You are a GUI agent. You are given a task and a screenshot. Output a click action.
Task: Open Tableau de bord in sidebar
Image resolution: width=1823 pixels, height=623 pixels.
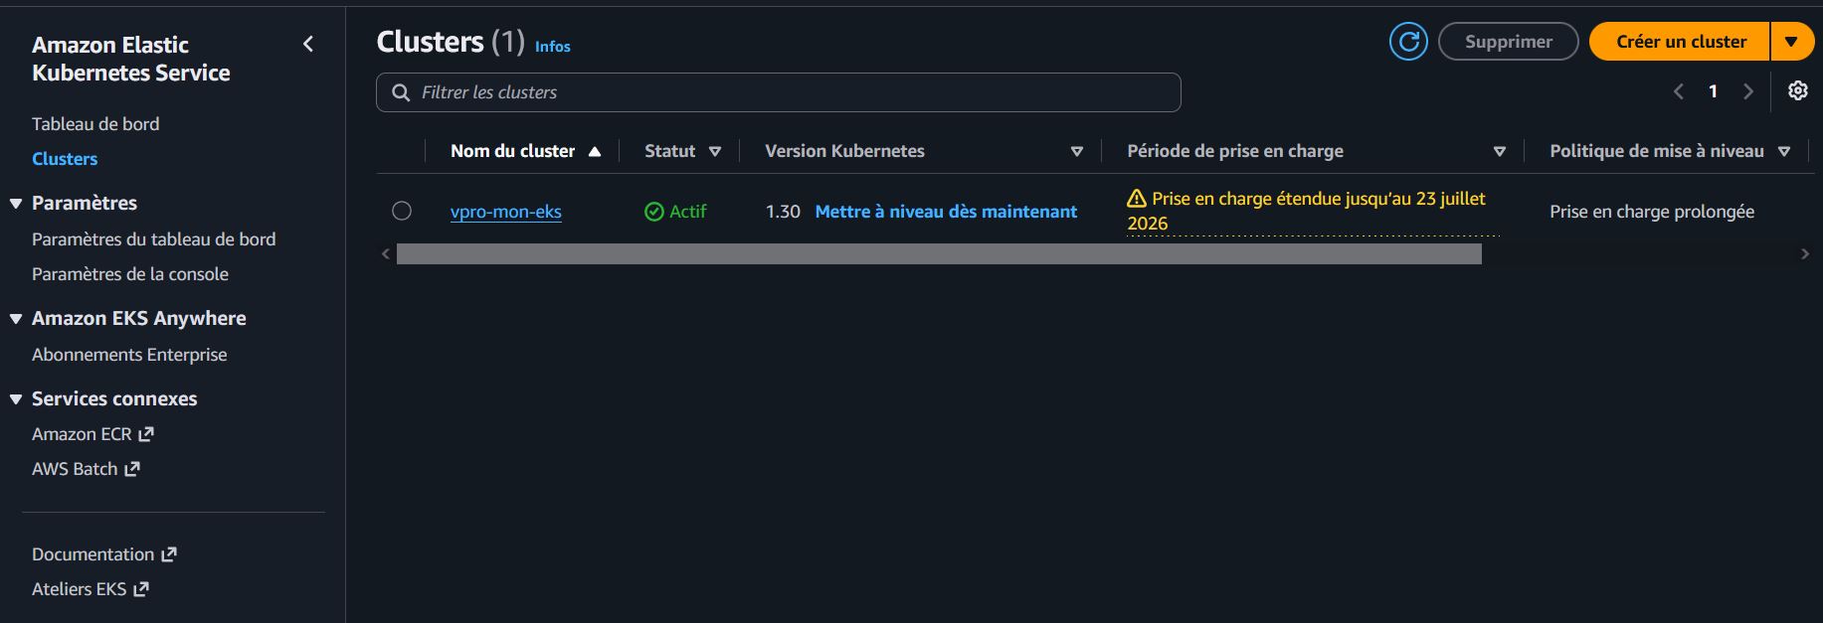[x=95, y=124]
